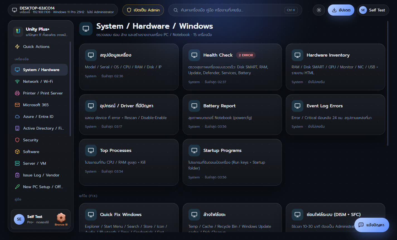Open the สรุปข้อมูลเครื่อง summary card
Image resolution: width=397 pixels, height=240 pixels.
click(129, 67)
